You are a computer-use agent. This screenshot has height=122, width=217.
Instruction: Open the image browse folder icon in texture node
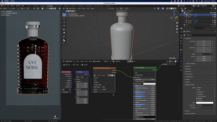(112, 75)
